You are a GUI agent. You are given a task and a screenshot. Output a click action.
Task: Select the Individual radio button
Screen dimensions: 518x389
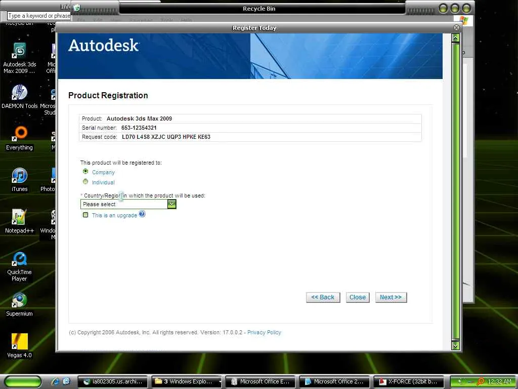(x=85, y=182)
